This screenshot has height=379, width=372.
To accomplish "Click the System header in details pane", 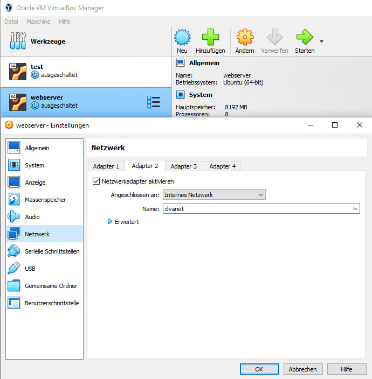I will (x=201, y=95).
